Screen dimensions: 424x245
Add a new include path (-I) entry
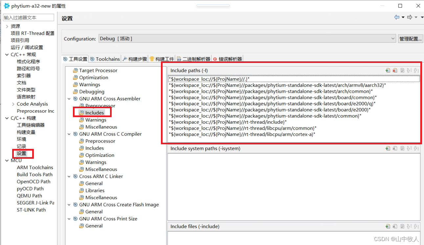388,71
